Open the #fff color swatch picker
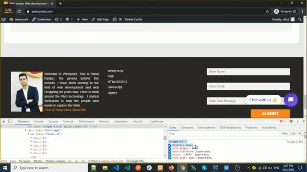Image resolution: width=307 pixels, height=172 pixels. coord(184,155)
